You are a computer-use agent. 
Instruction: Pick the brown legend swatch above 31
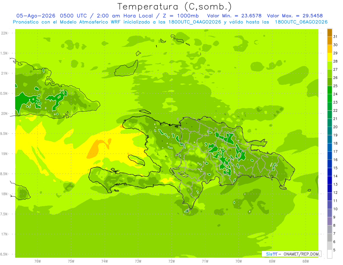(x=330, y=33)
